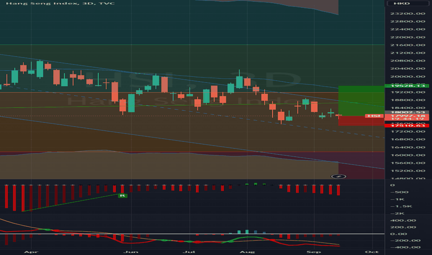Click the -2K value on the histogram scale
432x255 pixels.
click(x=397, y=213)
